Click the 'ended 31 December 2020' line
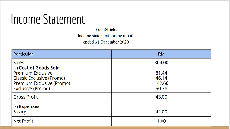Screen dimensions: 230x129 point(106,42)
